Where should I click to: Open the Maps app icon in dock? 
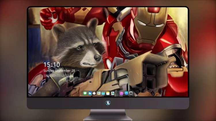tap(99, 93)
